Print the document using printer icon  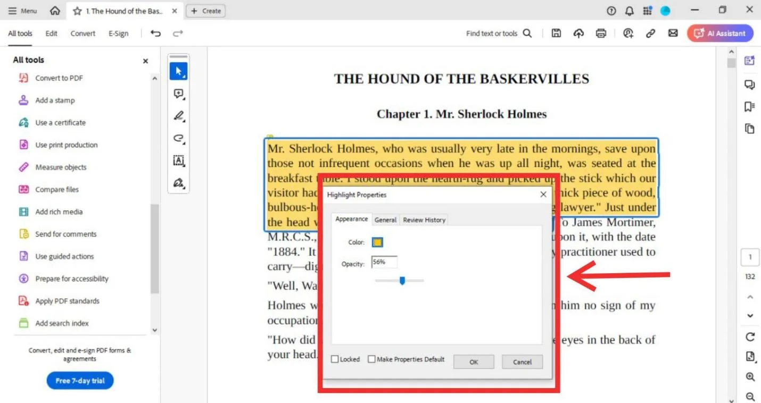pos(601,33)
